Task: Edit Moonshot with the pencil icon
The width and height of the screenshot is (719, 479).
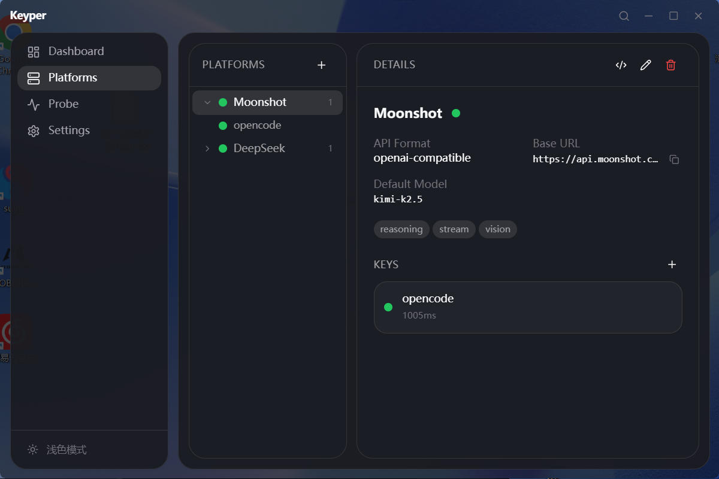Action: 645,65
